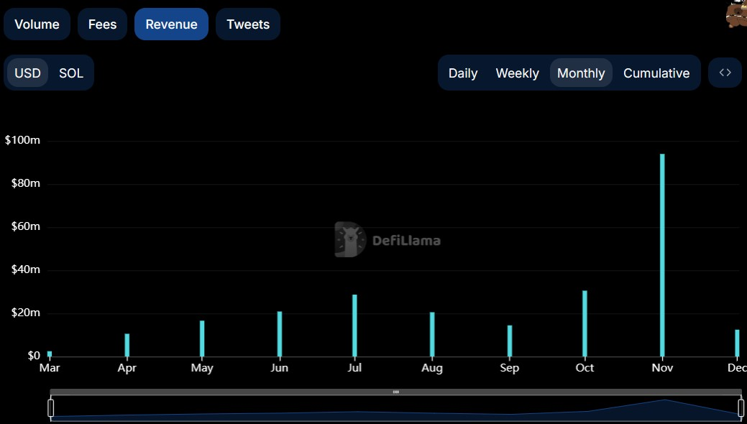Toggle currency to USD
This screenshot has width=747, height=424.
pos(28,73)
